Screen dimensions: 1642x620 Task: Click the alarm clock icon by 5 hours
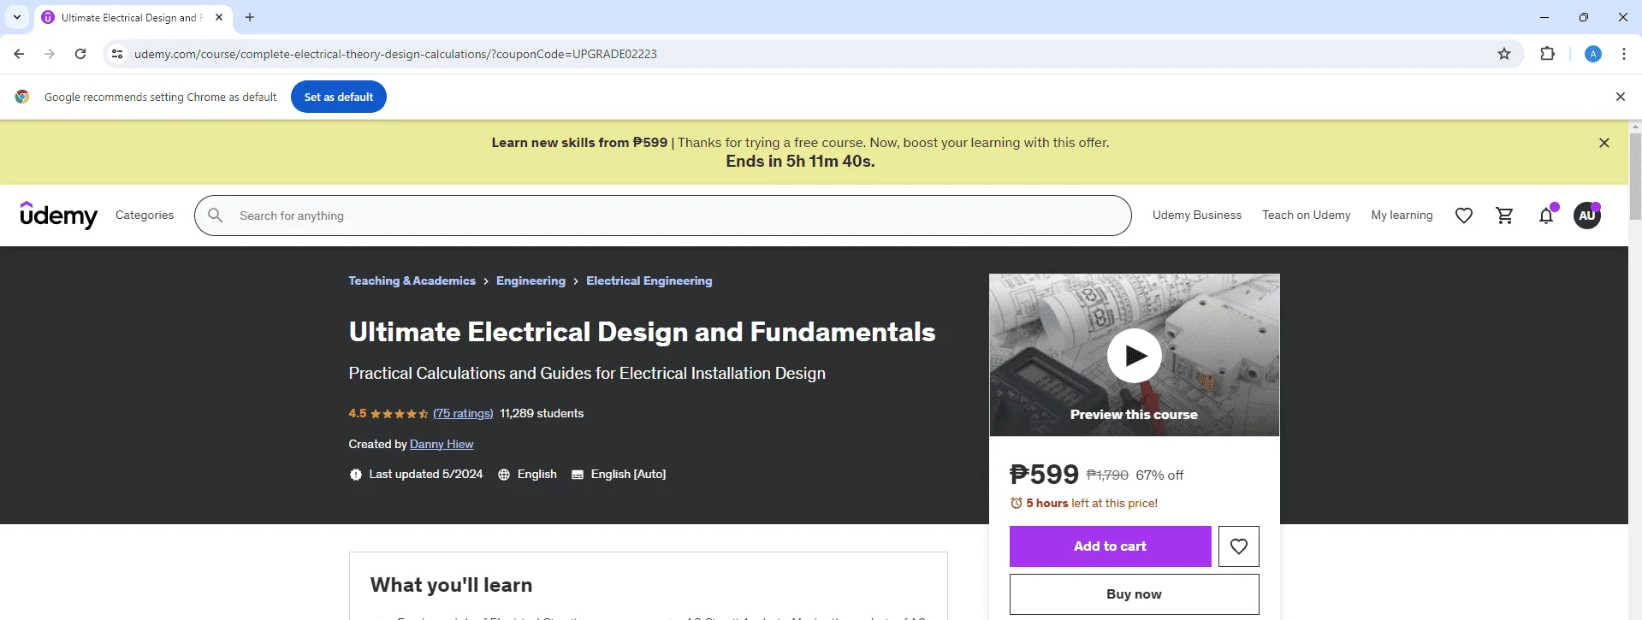click(1017, 504)
